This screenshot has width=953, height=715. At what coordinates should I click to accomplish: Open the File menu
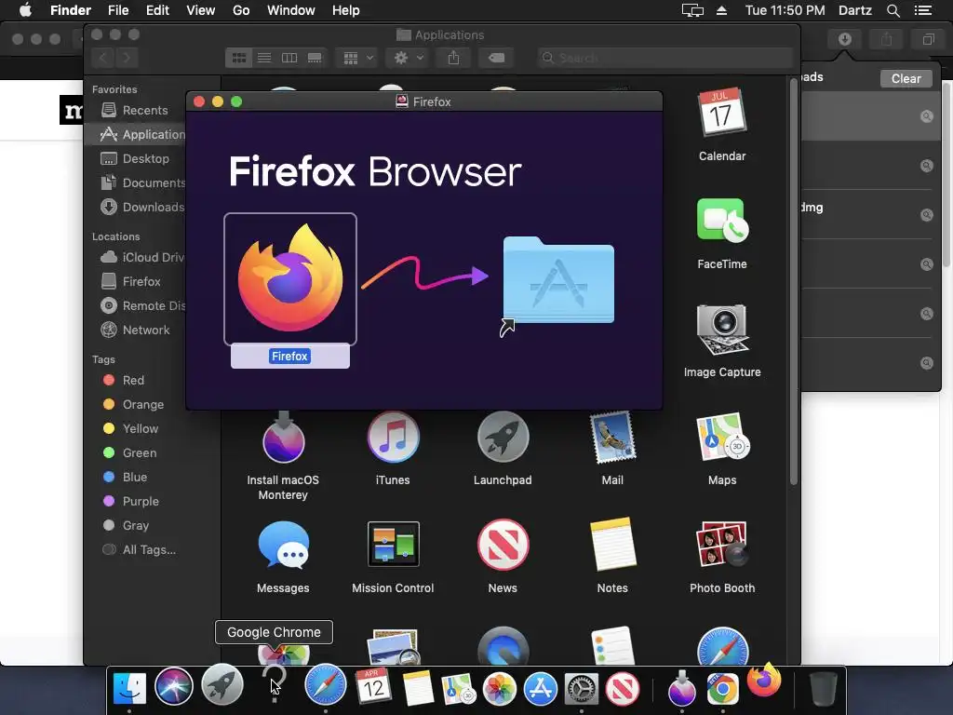pos(118,10)
